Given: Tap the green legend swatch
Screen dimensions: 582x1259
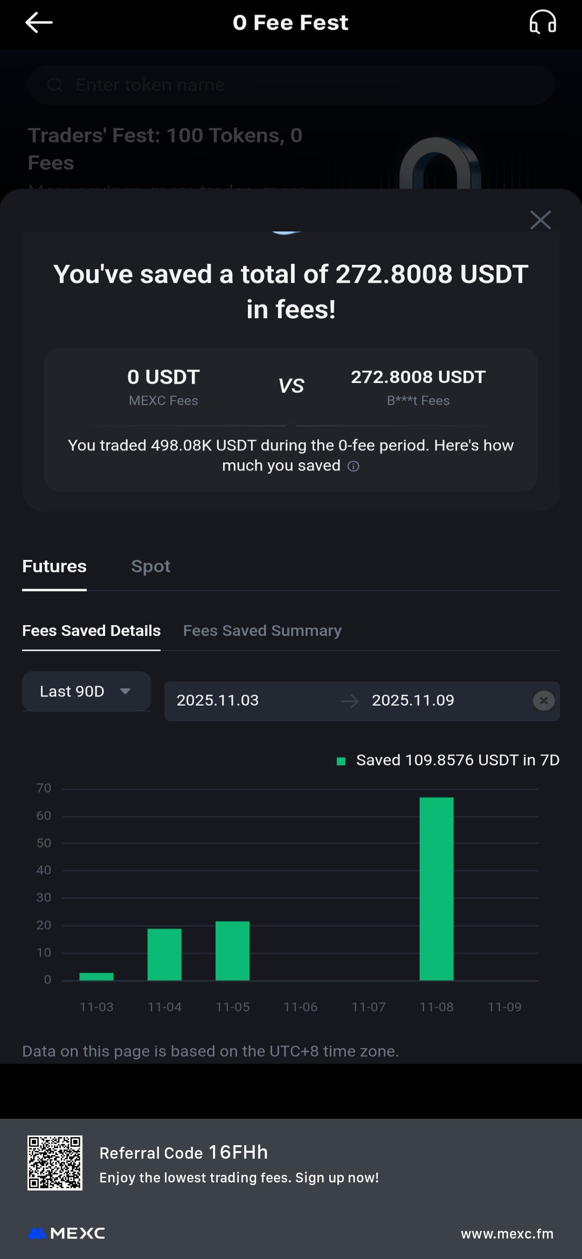Looking at the screenshot, I should 341,761.
